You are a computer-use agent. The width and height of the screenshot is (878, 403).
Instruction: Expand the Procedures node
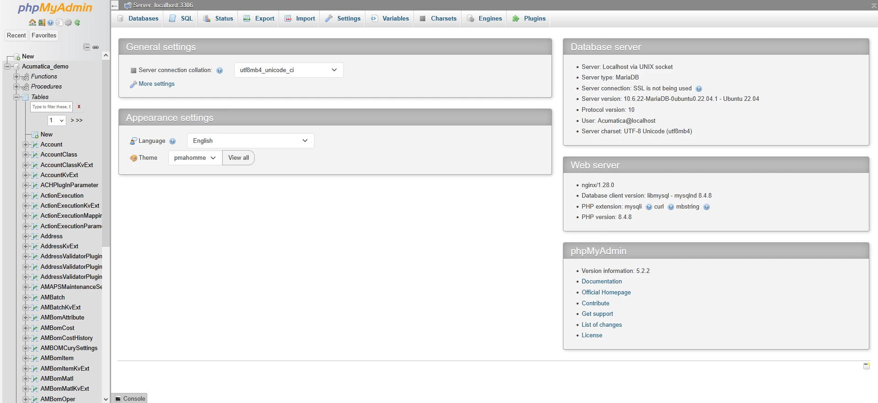point(16,87)
